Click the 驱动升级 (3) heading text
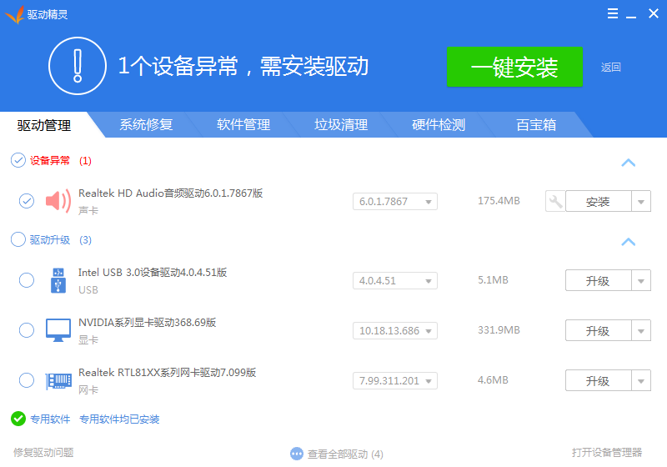667x467 pixels. [x=60, y=240]
